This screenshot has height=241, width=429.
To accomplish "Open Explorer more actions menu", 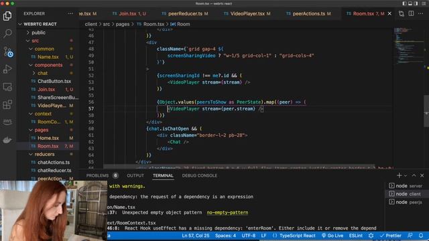I will point(70,13).
